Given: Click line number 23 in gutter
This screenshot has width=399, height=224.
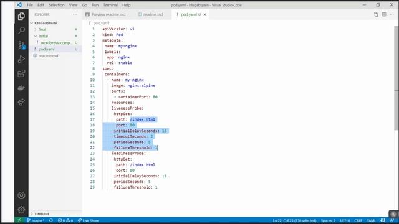Looking at the screenshot, I should pyautogui.click(x=92, y=154).
